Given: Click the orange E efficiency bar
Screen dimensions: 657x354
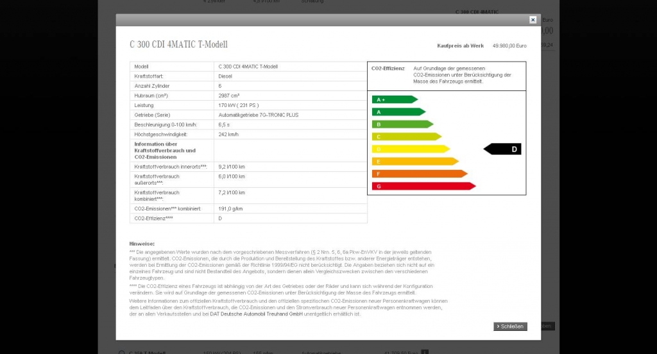Looking at the screenshot, I should (x=415, y=162).
